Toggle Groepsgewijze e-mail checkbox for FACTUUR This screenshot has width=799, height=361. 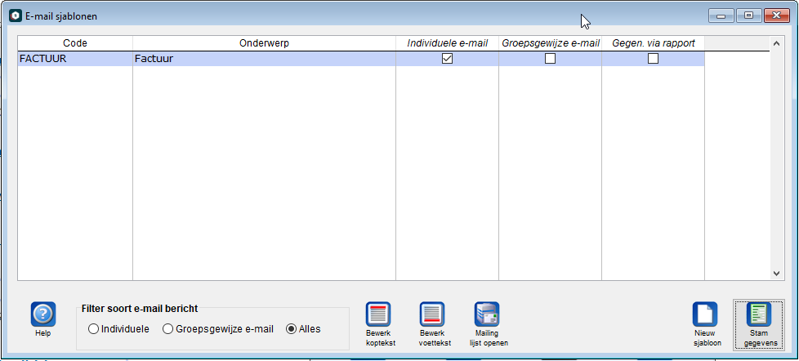tap(550, 59)
